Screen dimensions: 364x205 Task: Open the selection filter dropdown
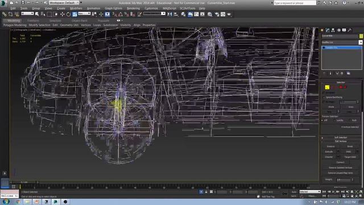pos(27,14)
